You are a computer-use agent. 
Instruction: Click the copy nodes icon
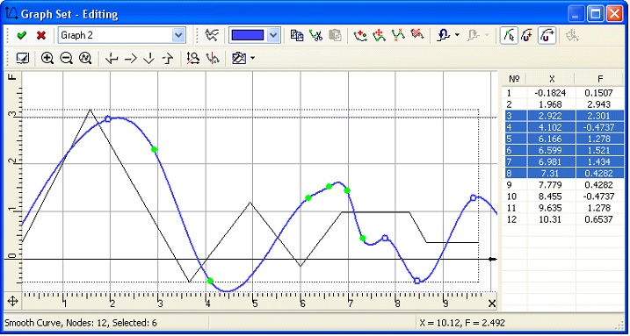tap(297, 36)
